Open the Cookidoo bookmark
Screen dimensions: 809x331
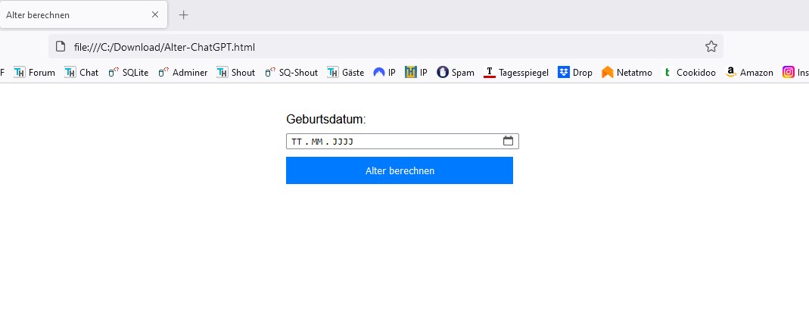[x=689, y=73]
